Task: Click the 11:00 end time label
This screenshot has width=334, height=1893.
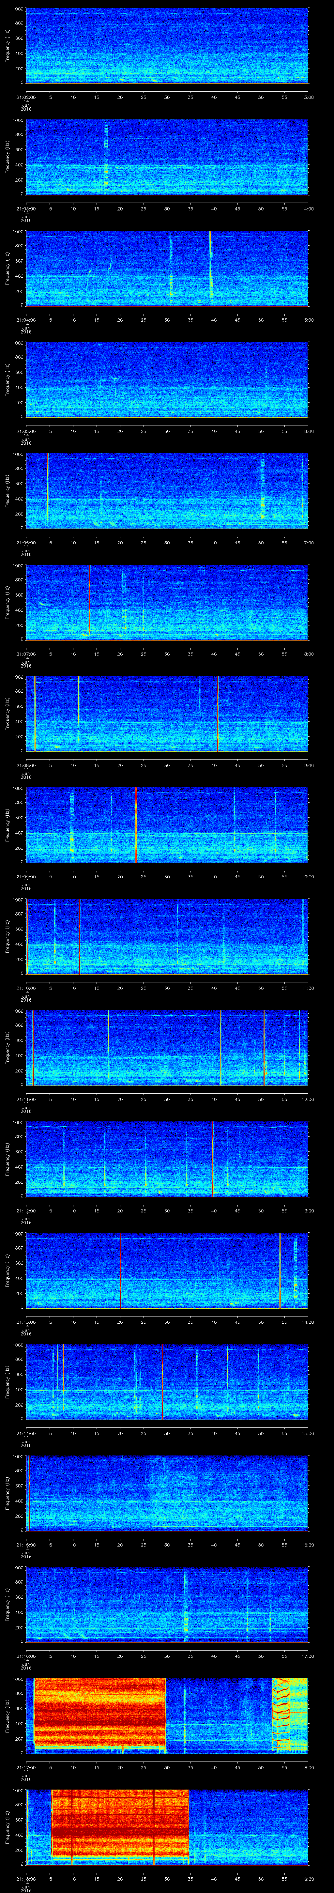Action: (308, 988)
